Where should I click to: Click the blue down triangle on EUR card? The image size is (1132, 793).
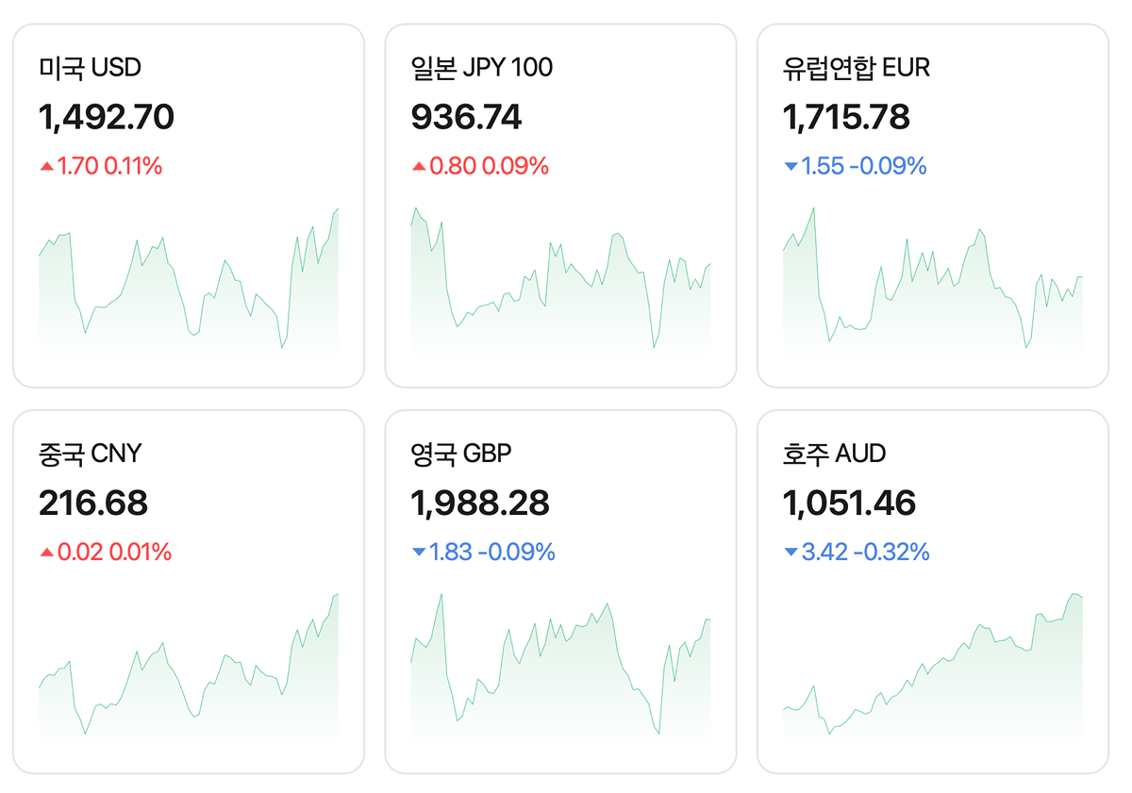coord(791,167)
